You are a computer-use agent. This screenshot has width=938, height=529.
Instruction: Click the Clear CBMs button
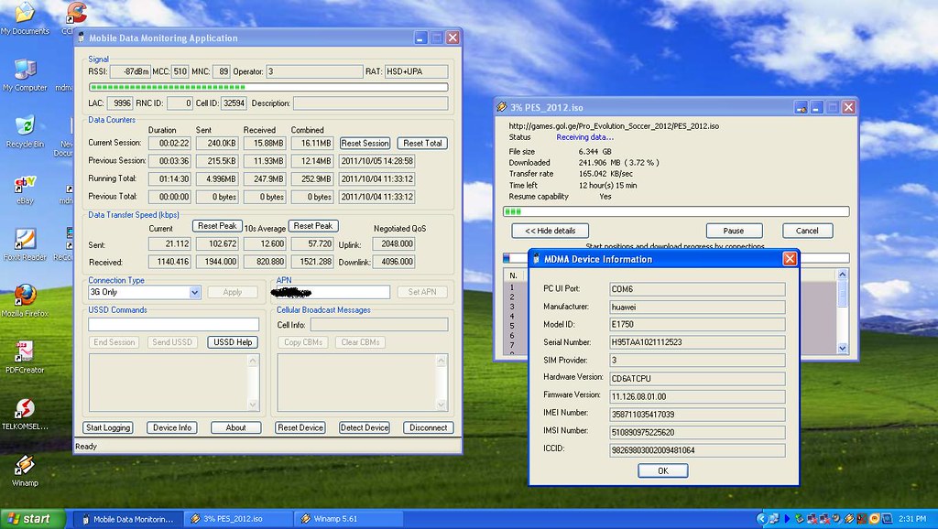[x=360, y=342]
